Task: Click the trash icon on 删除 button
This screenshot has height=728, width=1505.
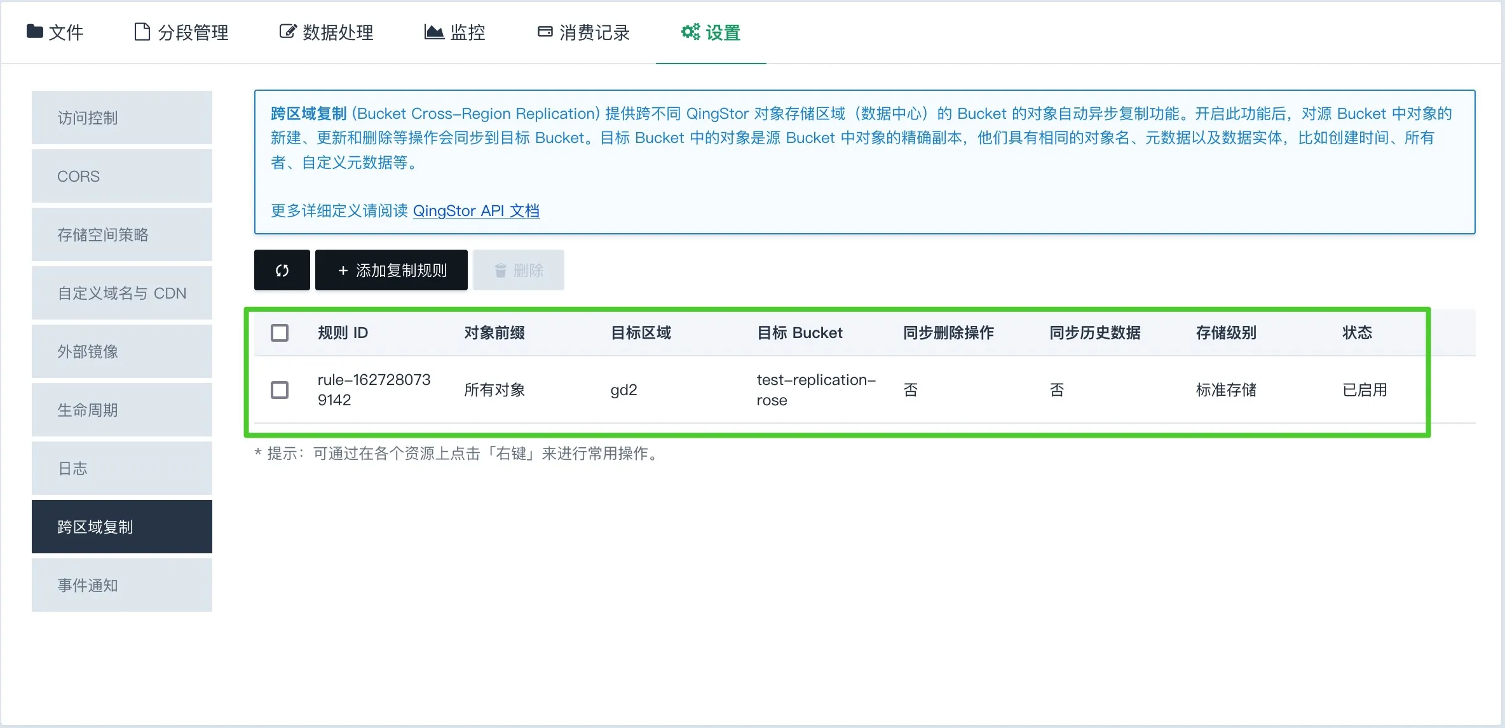Action: coord(501,271)
